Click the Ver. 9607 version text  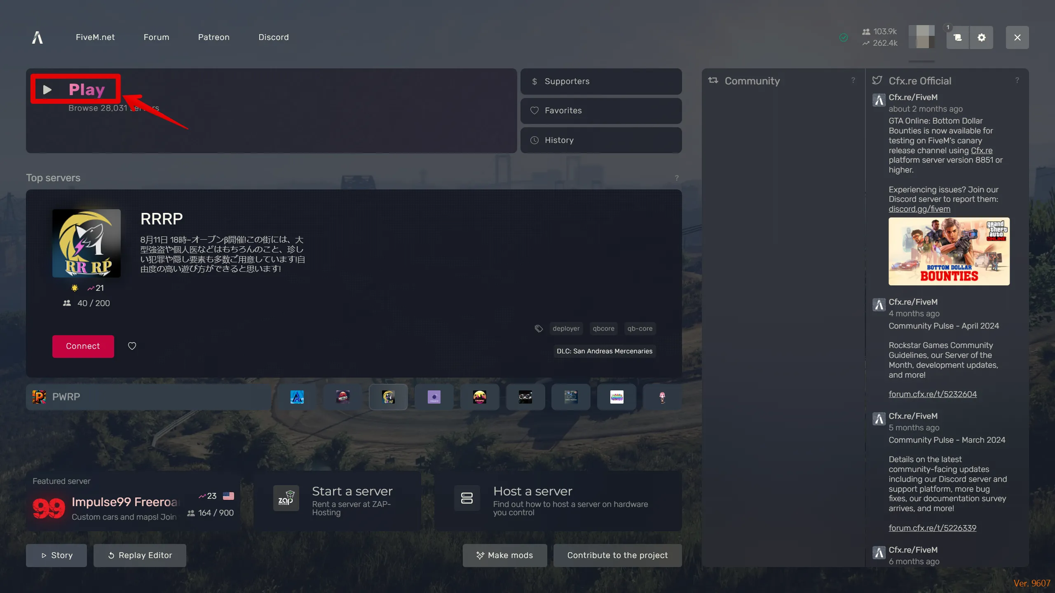coord(1032,584)
